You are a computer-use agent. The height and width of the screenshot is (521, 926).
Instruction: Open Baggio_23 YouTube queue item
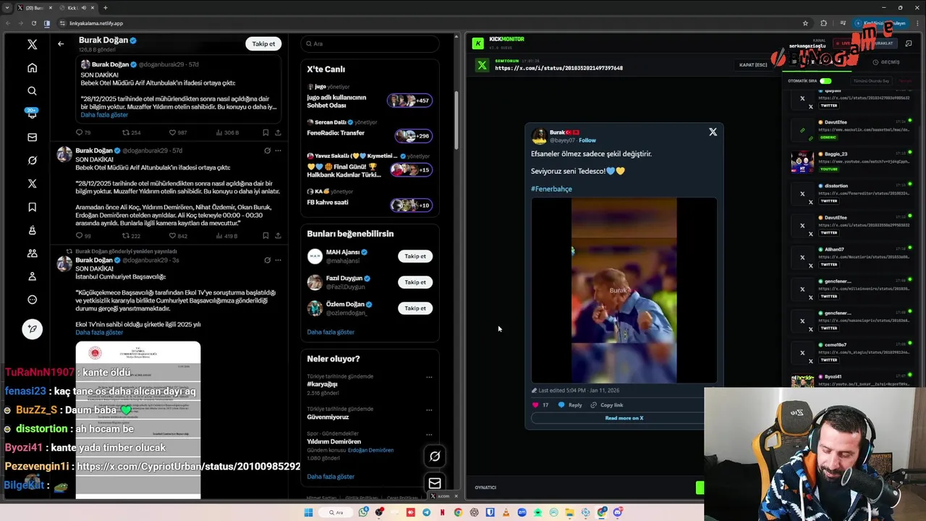pos(851,161)
